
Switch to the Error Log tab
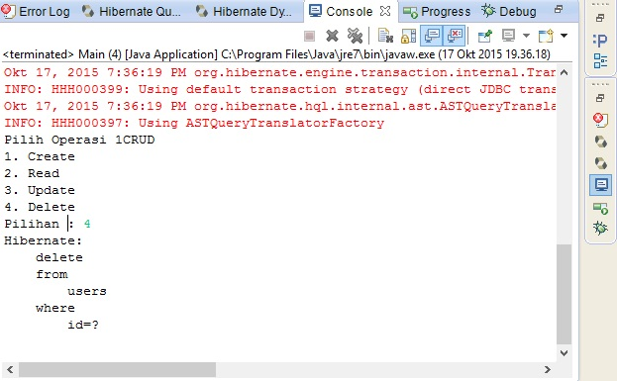pyautogui.click(x=37, y=12)
